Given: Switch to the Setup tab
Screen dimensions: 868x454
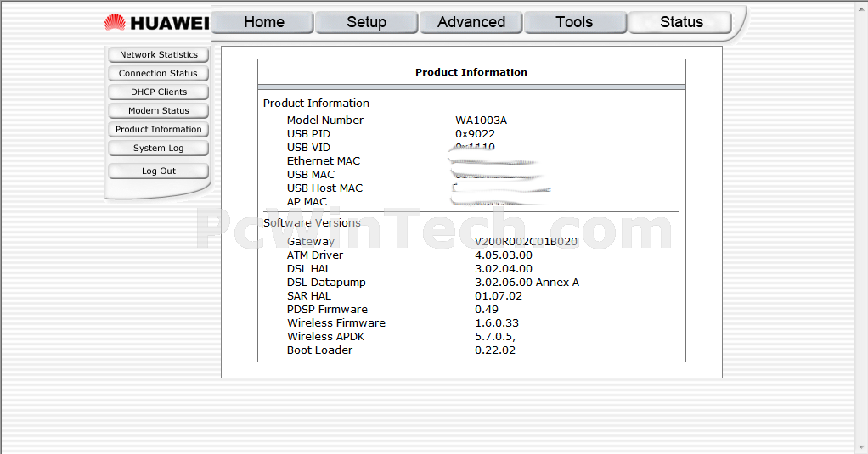Looking at the screenshot, I should (366, 22).
